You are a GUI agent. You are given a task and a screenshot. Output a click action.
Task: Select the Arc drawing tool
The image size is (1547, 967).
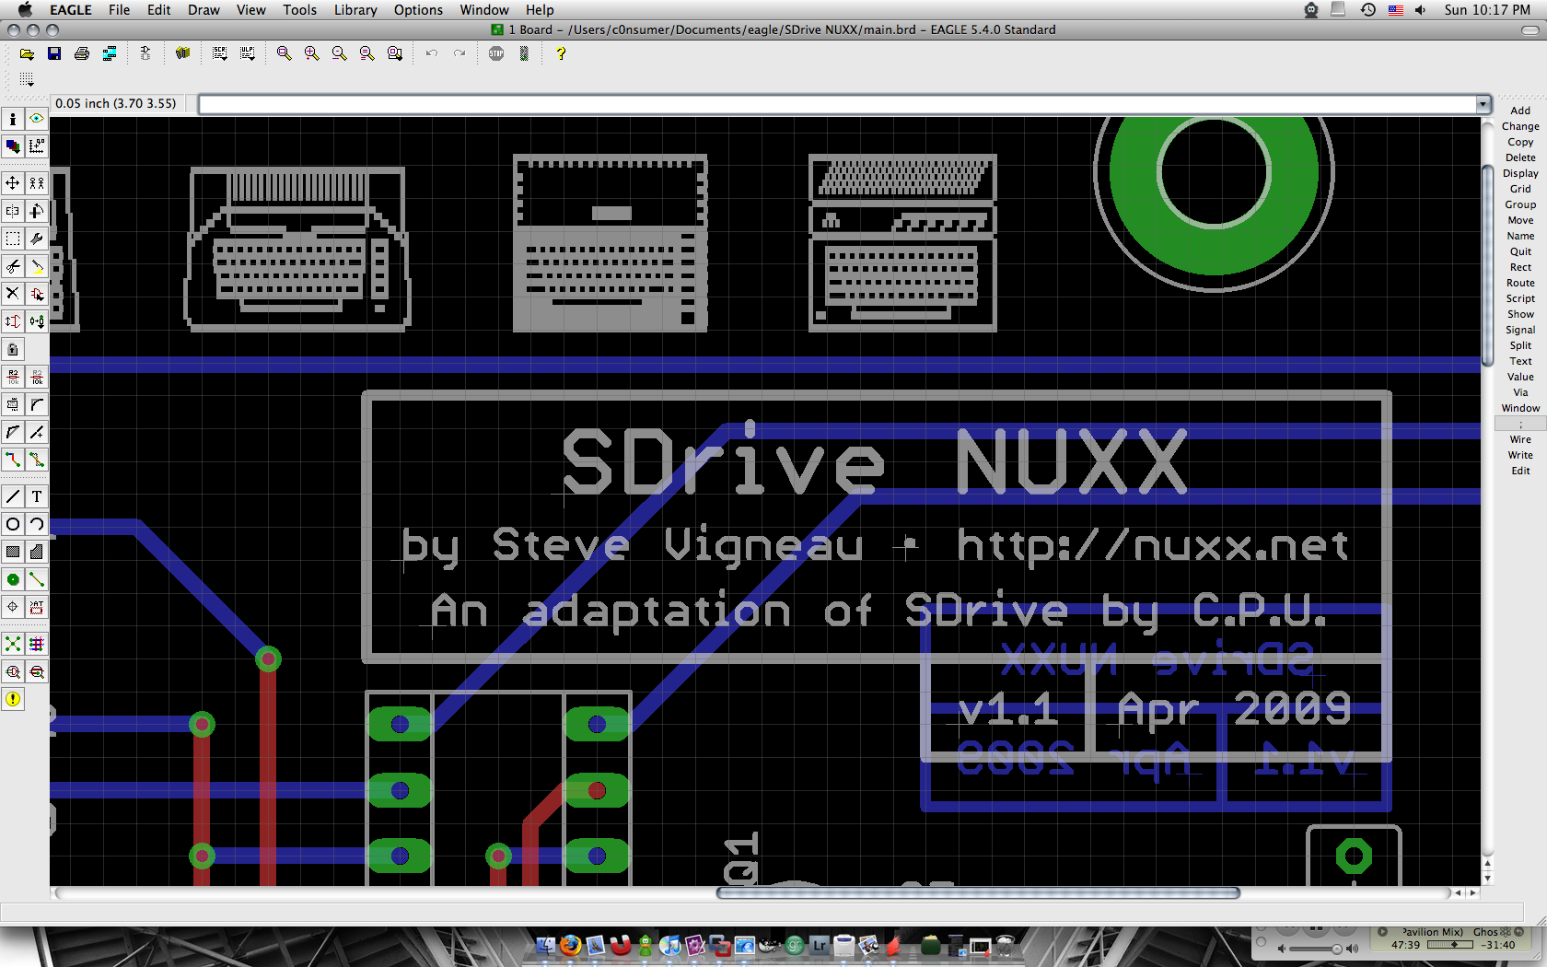click(x=37, y=524)
